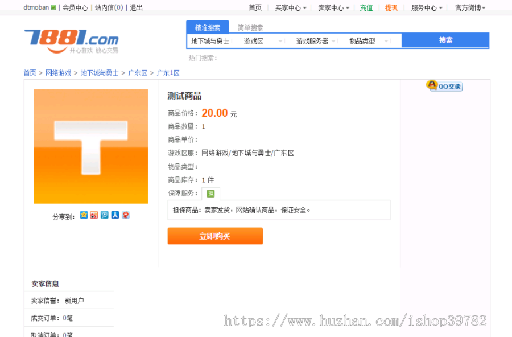This screenshot has width=512, height=337.
Task: Click the 测试商品 product title
Action: pos(184,96)
